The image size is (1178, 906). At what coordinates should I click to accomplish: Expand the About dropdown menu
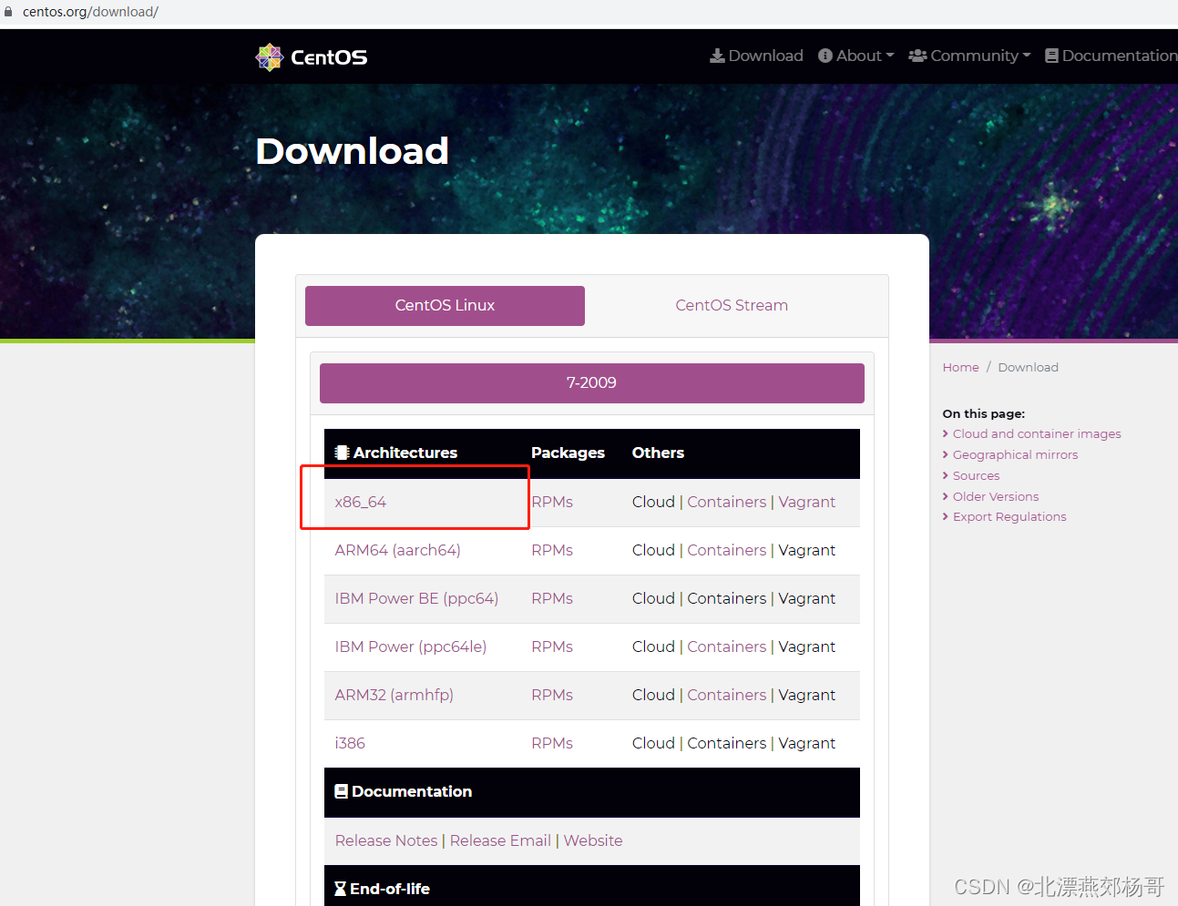point(856,56)
